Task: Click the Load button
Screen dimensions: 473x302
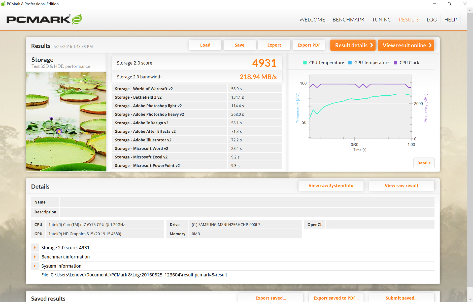Action: (x=205, y=45)
